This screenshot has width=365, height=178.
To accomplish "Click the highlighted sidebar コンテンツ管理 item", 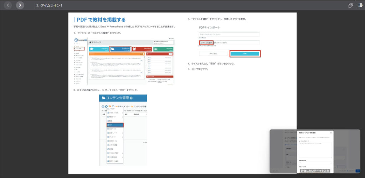I will coord(79,48).
